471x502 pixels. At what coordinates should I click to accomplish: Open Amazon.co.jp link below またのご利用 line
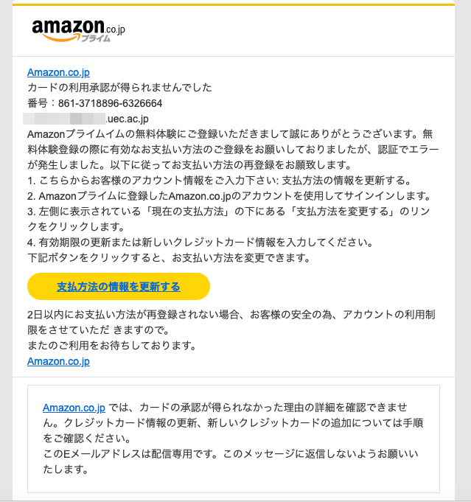[58, 361]
